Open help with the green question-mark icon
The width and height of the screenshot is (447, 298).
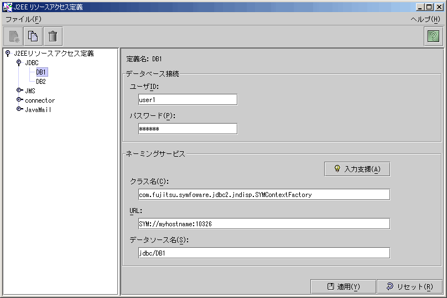[433, 36]
